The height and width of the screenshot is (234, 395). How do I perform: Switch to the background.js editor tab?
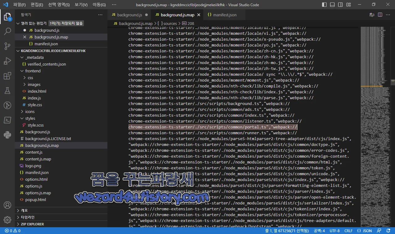point(129,15)
